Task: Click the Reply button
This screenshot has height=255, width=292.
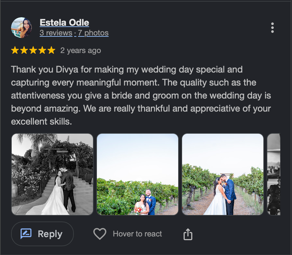Action: pos(43,234)
